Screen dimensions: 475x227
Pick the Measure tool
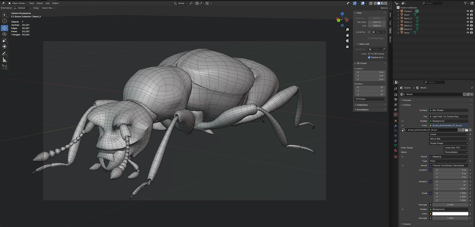[4, 60]
